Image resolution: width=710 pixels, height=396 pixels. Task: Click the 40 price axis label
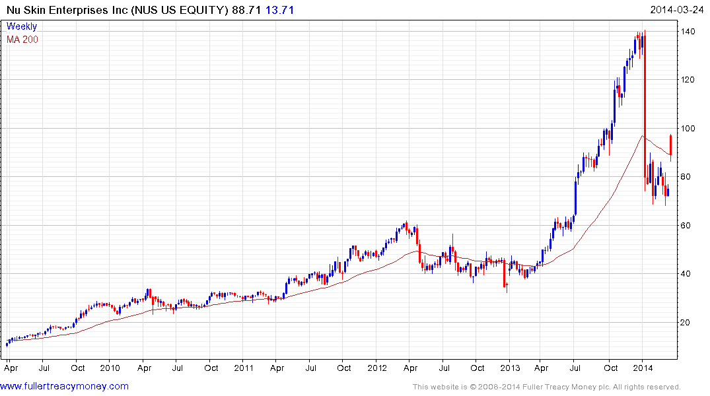(686, 273)
